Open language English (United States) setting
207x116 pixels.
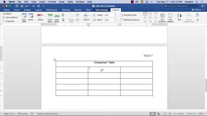47,114
